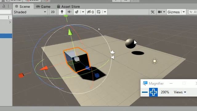The image size is (197, 111).
Task: Open the grid settings dropdown arrow
Action: point(105,12)
